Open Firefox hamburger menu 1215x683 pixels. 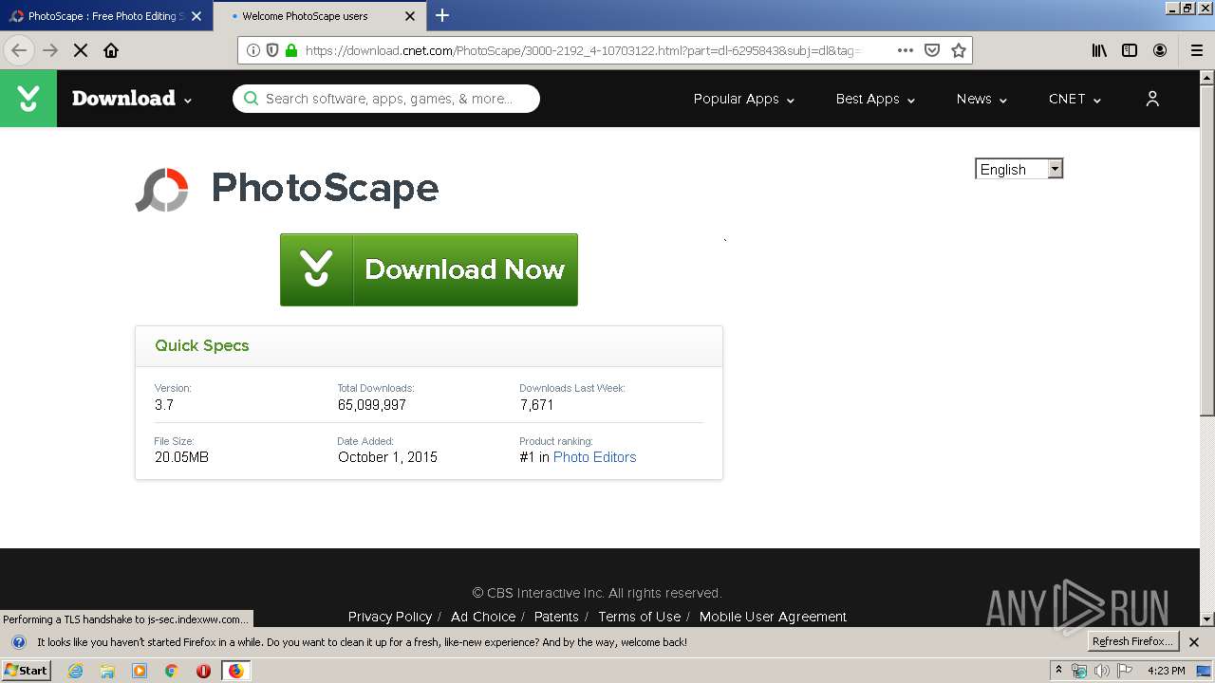[1197, 50]
